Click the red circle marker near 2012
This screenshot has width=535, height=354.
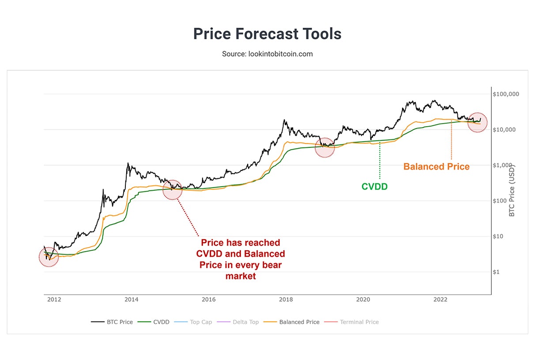pyautogui.click(x=49, y=257)
